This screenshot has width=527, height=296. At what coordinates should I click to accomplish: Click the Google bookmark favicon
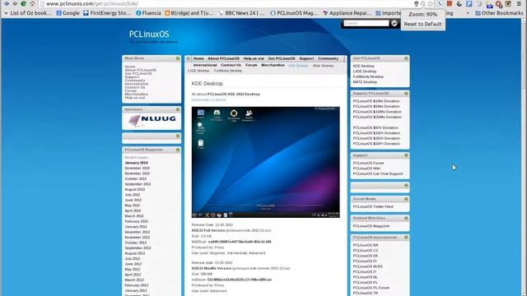(58, 13)
